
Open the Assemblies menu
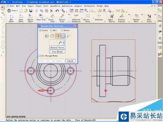55,6
